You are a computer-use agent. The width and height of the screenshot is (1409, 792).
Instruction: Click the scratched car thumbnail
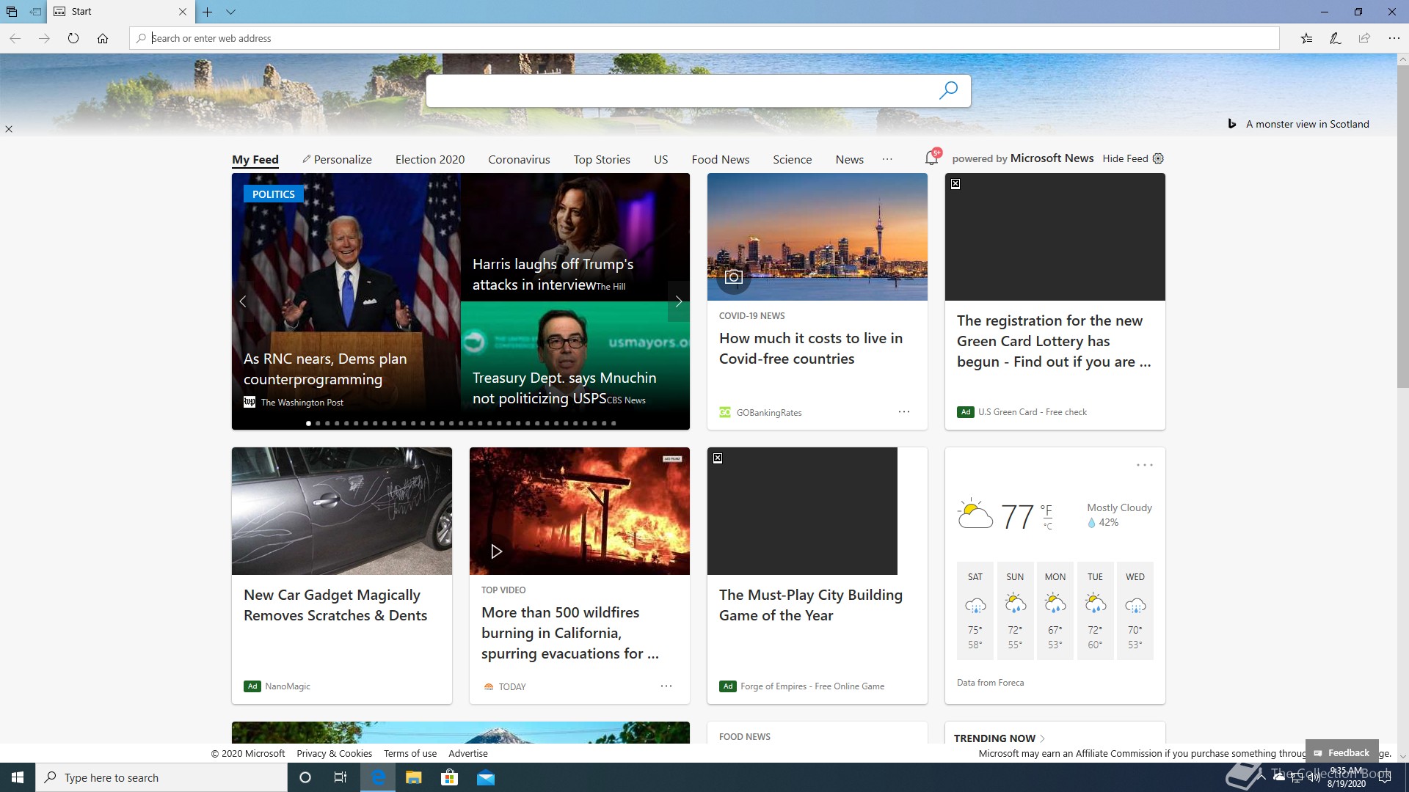342,511
